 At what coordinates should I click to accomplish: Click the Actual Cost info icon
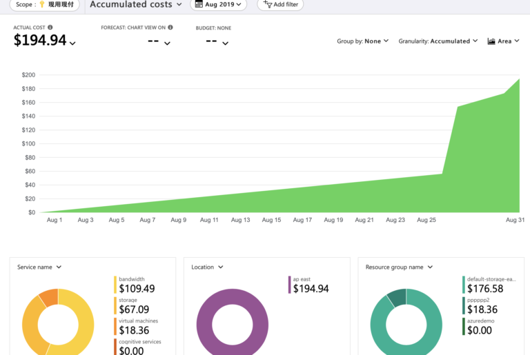50,28
